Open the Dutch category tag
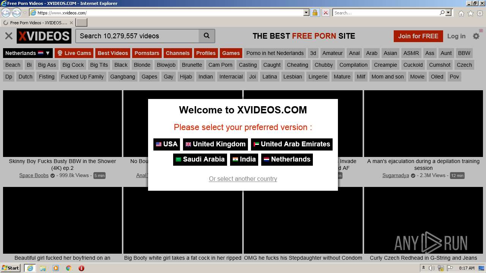The height and width of the screenshot is (273, 486). (x=25, y=77)
